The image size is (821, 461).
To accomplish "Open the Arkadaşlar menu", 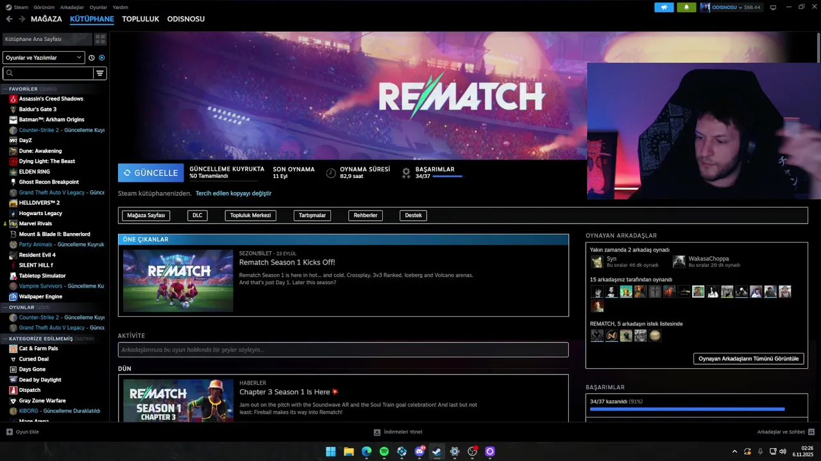I will coord(72,7).
